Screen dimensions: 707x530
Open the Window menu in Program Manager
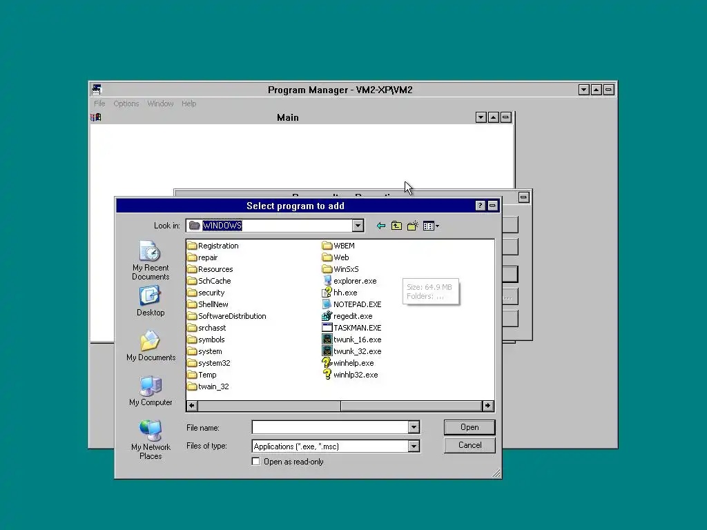click(x=160, y=104)
